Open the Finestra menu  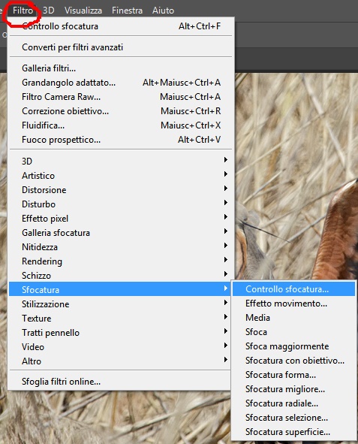coord(127,11)
